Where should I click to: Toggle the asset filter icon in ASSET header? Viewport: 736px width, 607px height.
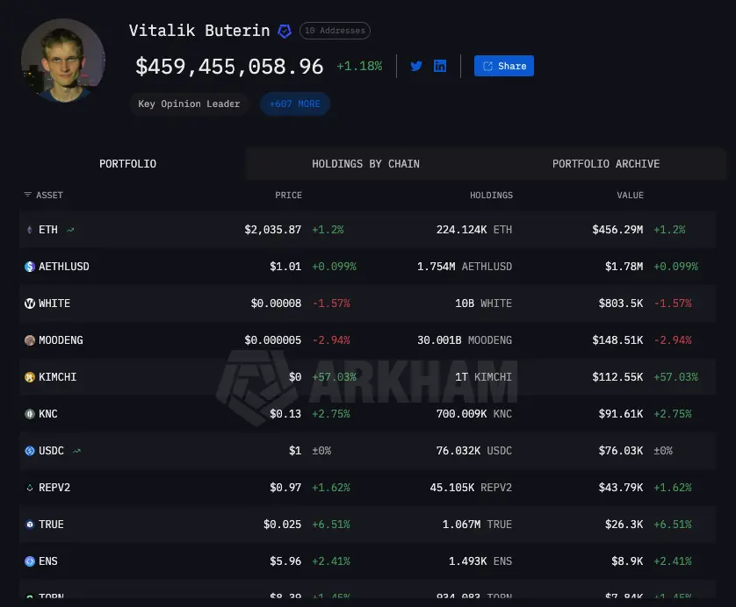pos(26,195)
